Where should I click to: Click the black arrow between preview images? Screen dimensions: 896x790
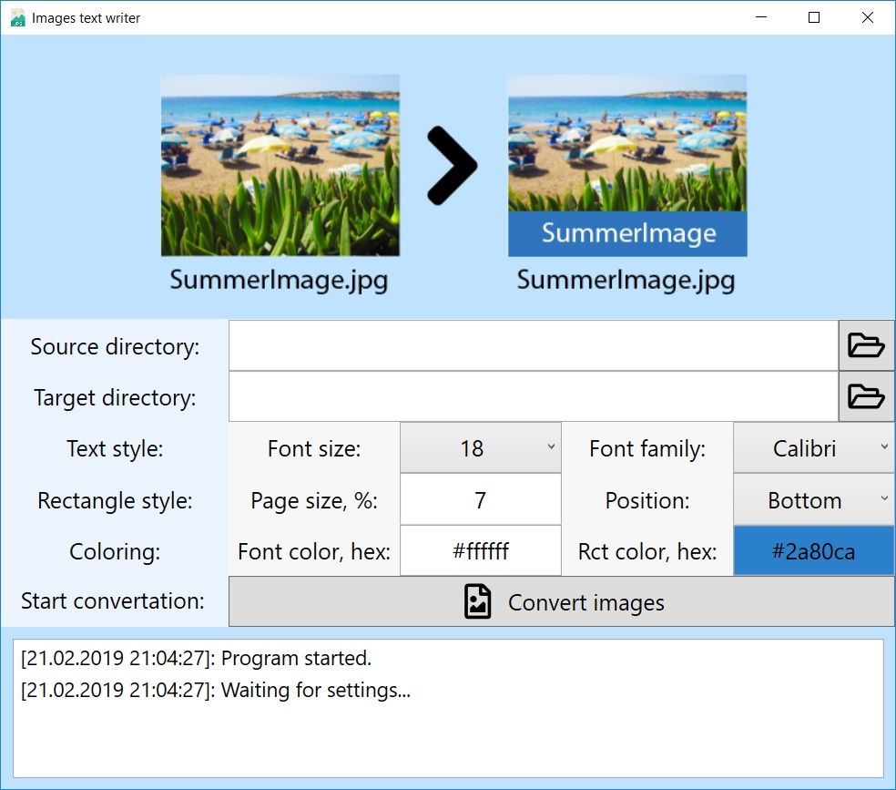[452, 166]
